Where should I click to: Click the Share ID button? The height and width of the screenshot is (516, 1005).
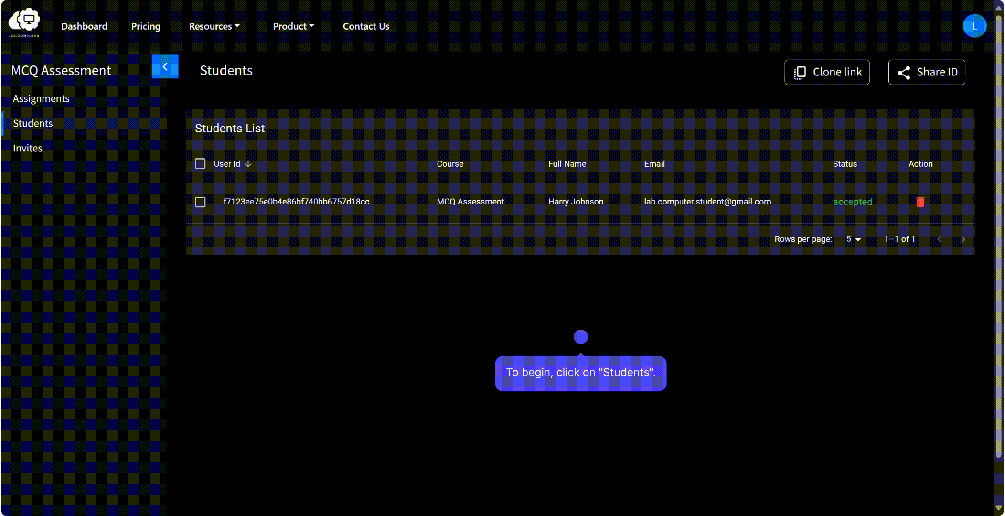point(926,72)
